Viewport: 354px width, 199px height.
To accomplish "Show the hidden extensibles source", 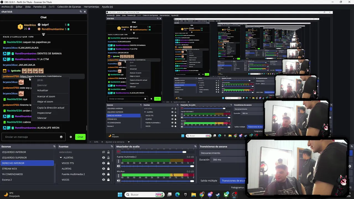I will [104, 152].
